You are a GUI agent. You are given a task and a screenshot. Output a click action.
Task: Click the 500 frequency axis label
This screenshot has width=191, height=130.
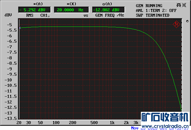coord(94,123)
